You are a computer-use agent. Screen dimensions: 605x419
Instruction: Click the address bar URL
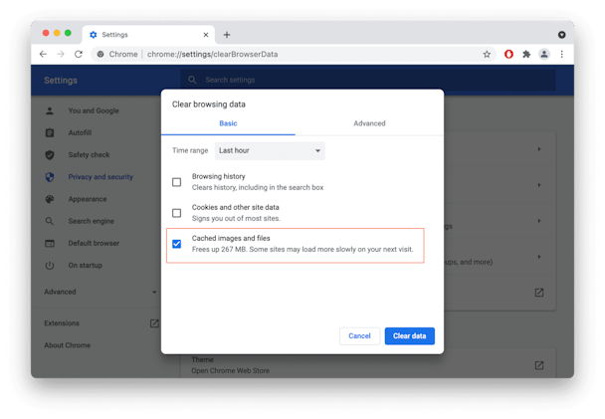click(212, 54)
